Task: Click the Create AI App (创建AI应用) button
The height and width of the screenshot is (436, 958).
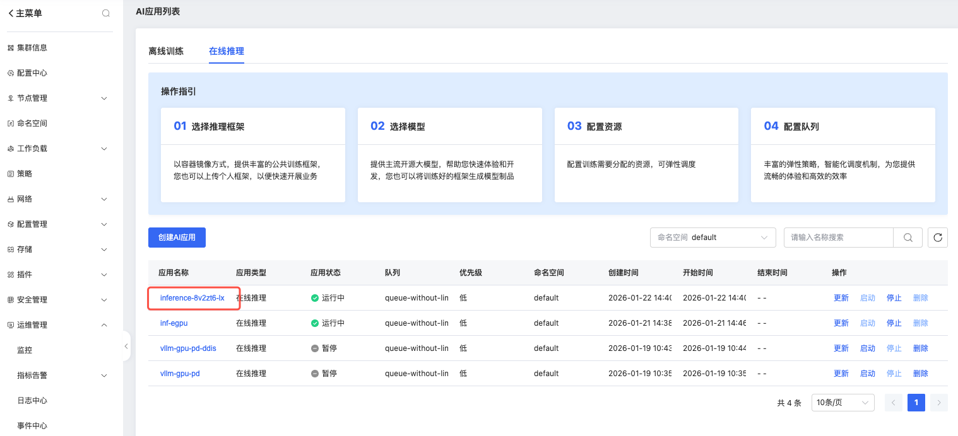Action: tap(177, 238)
